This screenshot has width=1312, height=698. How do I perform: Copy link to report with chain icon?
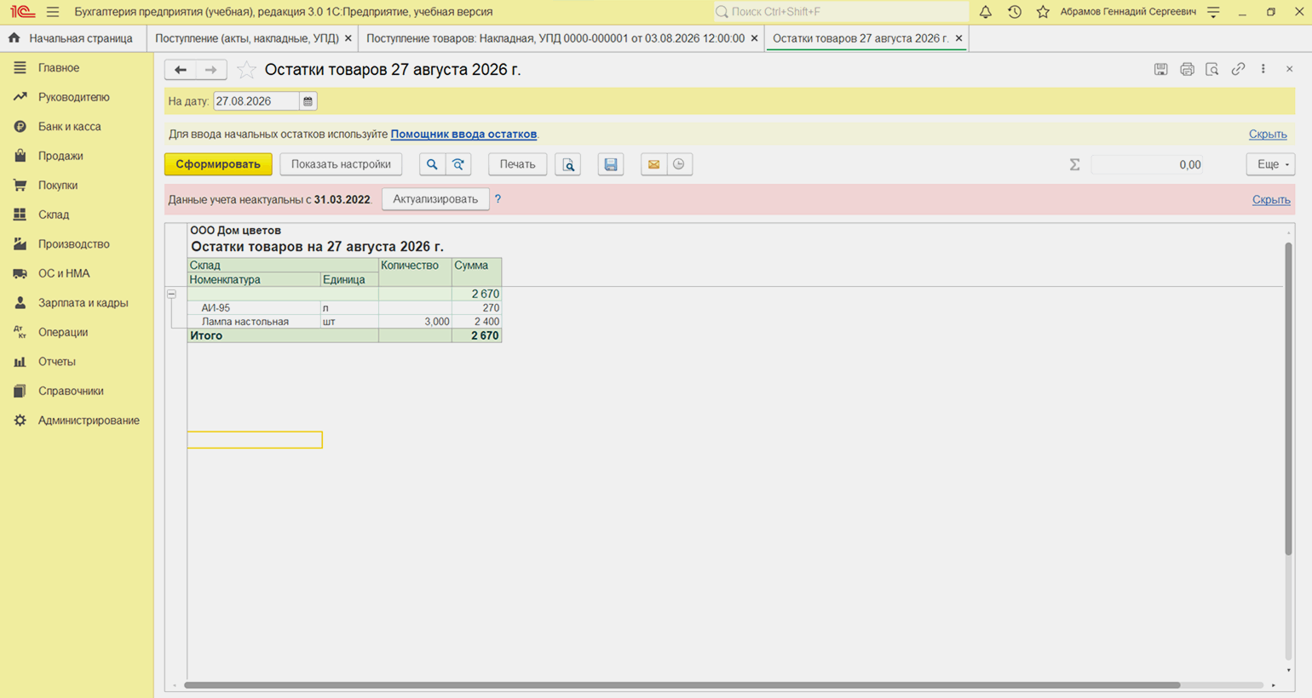pos(1238,69)
